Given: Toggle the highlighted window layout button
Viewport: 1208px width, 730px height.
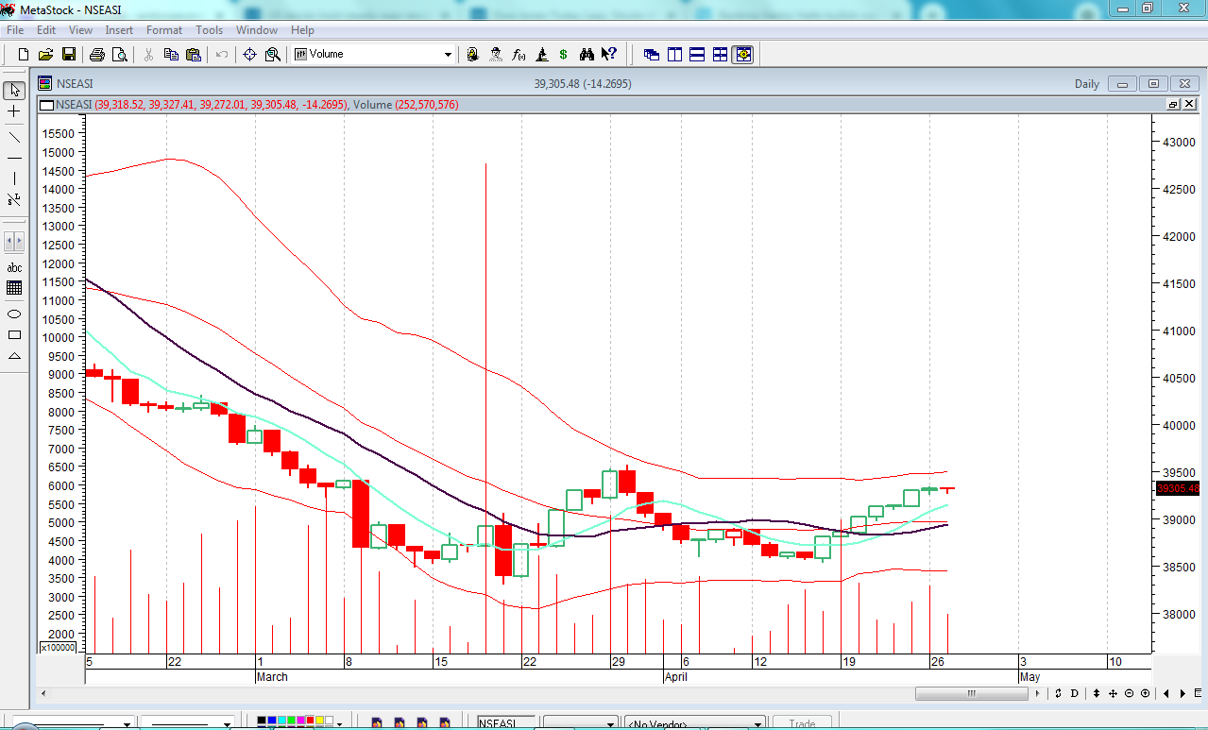Looking at the screenshot, I should (743, 55).
